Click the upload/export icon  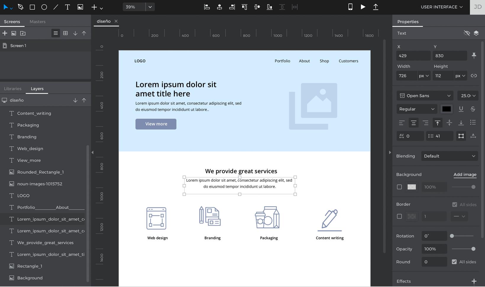click(x=376, y=7)
